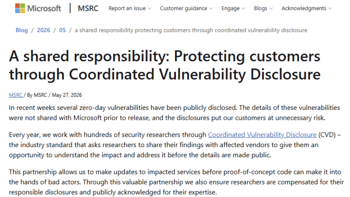This screenshot has height=197, width=350.
Task: Expand the chevron next to Blogs
Action: (x=271, y=8)
